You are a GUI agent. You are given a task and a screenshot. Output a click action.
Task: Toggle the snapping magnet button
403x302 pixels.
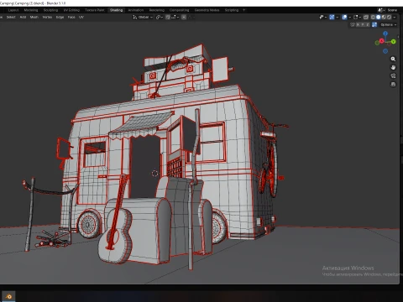(x=168, y=17)
